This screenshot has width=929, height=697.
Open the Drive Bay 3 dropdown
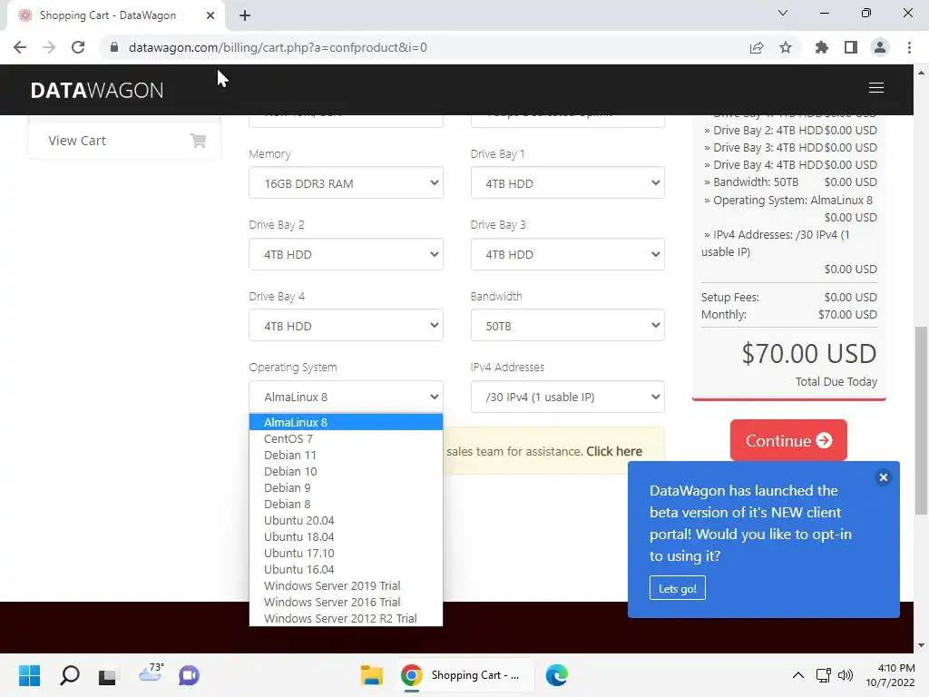point(568,254)
